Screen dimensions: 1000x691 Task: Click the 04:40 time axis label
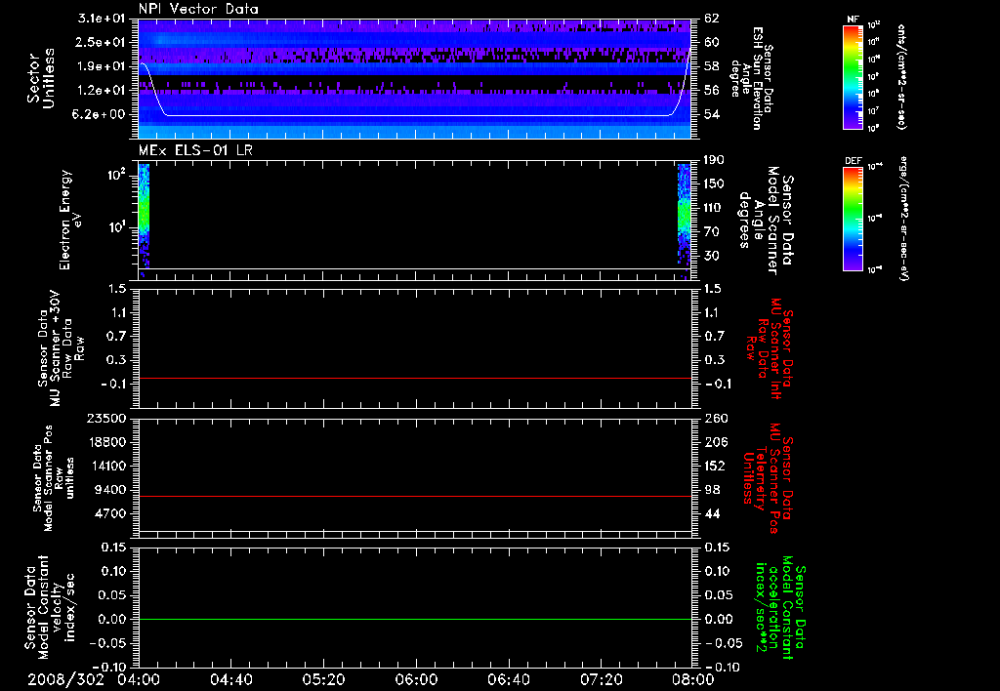[231, 679]
